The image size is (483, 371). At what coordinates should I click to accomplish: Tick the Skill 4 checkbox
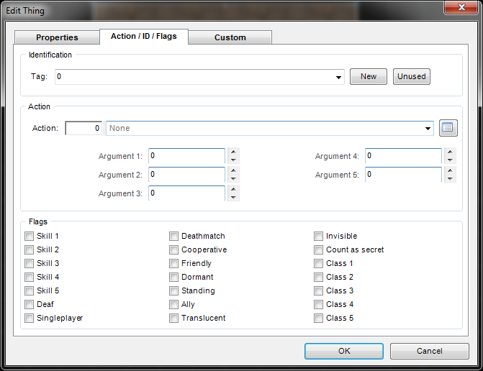[30, 278]
